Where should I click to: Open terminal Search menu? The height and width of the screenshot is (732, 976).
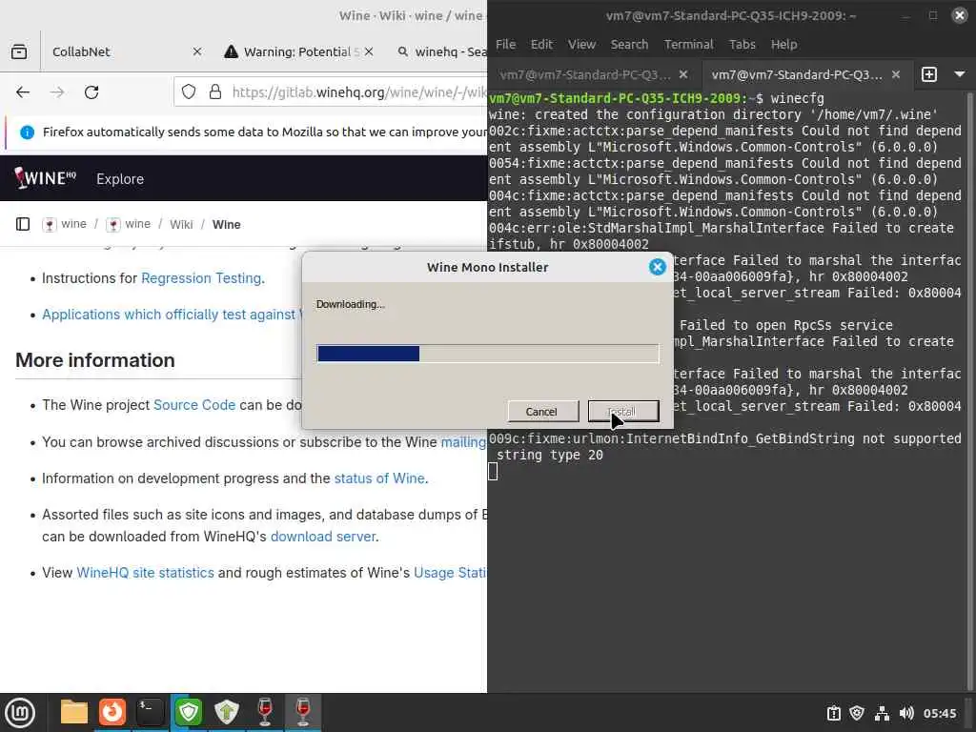point(629,44)
